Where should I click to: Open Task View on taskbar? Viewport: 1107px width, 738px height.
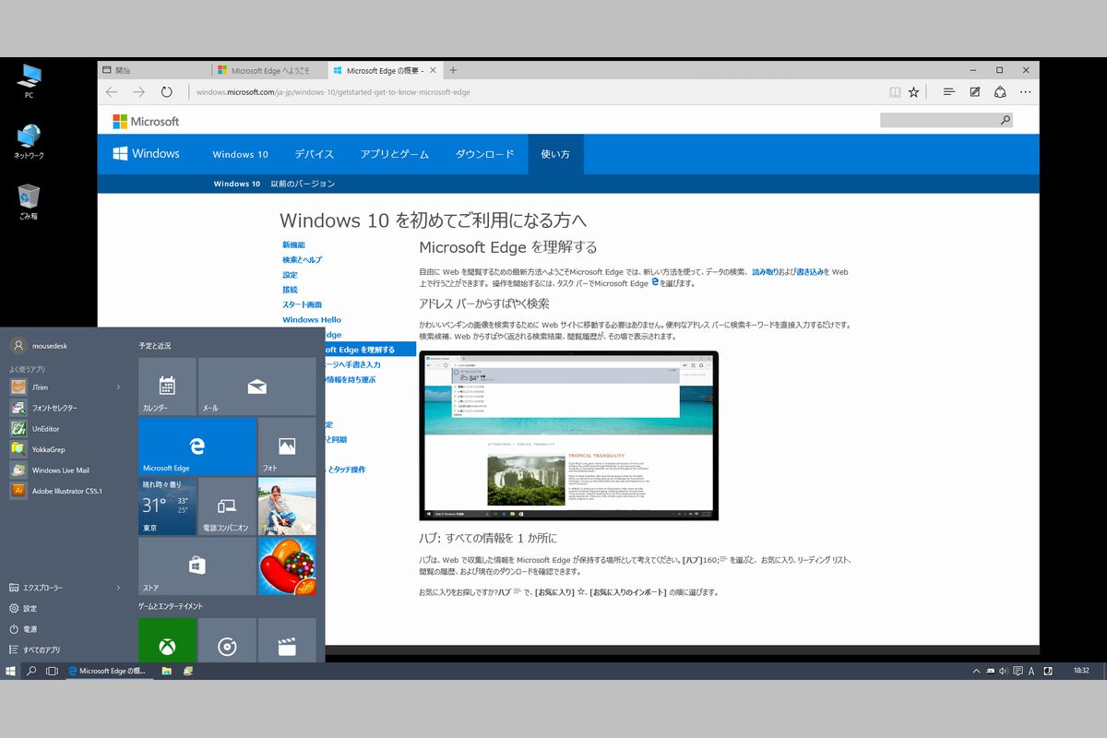click(53, 671)
